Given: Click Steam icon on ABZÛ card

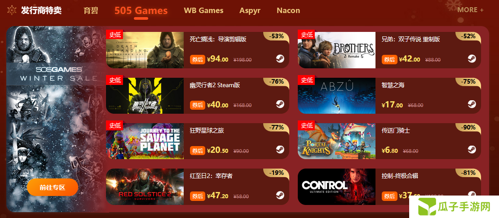Looking at the screenshot, I should [472, 104].
